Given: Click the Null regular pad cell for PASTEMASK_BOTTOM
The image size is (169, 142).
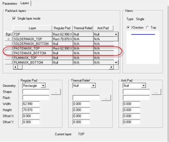Looking at the screenshot, I should pyautogui.click(x=62, y=53).
